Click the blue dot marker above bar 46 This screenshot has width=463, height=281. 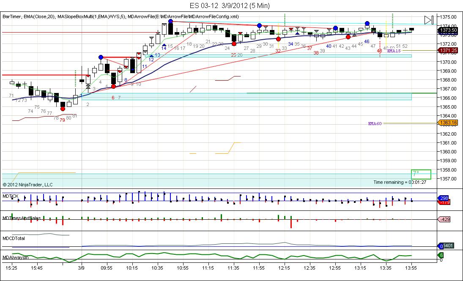(x=367, y=23)
